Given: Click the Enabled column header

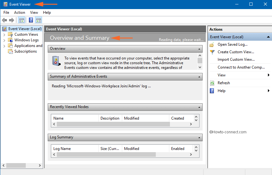Looking at the screenshot, I should pos(181,149).
